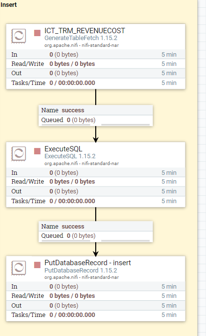Viewport: 206px width, 336px height.
Task: Click the ExecuteSQL processor icon
Action: click(x=19, y=154)
